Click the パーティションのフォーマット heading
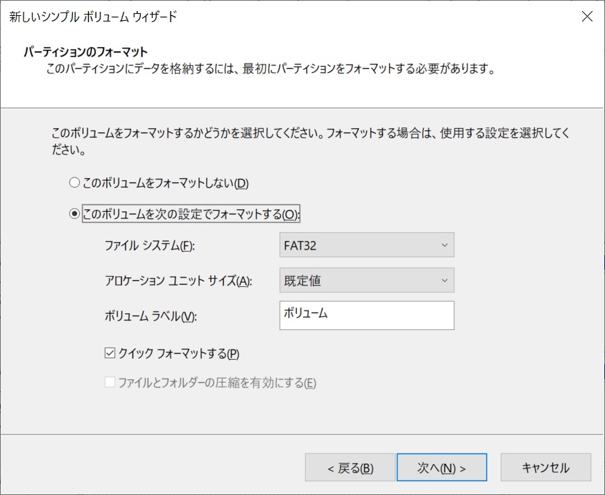The width and height of the screenshot is (605, 495). coord(85,52)
